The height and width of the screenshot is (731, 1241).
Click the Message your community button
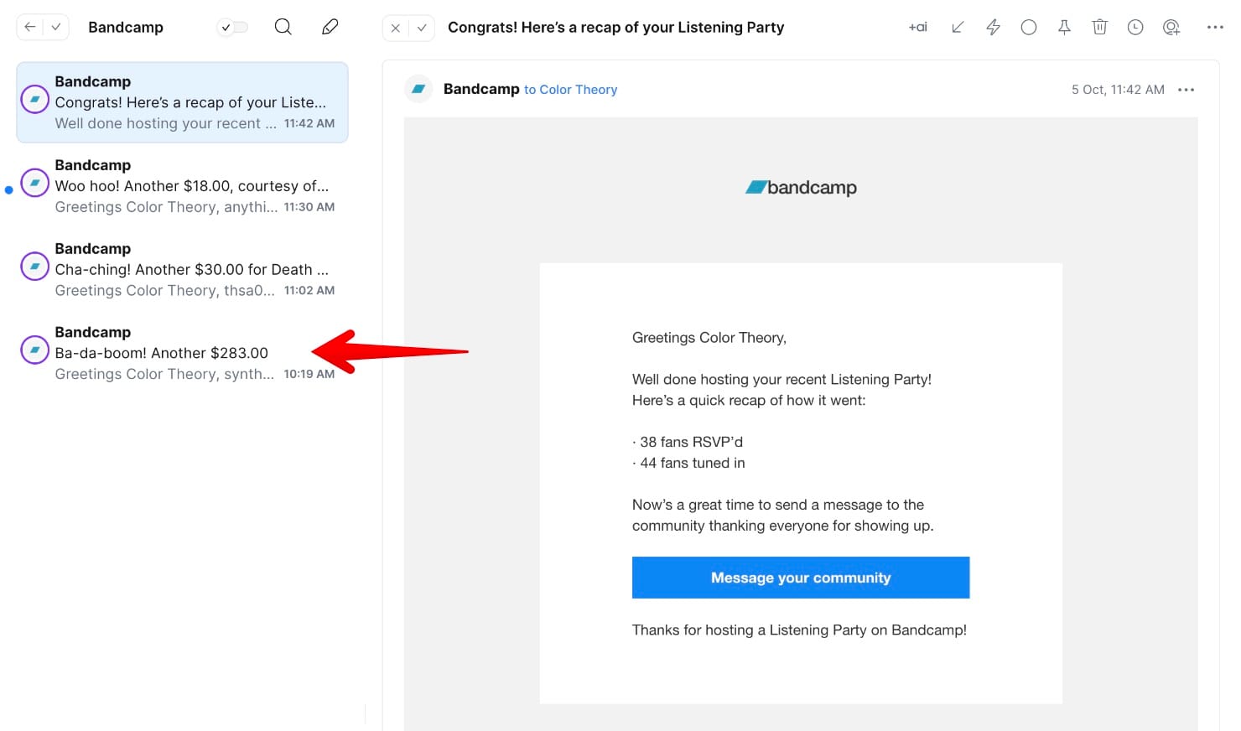(x=801, y=578)
